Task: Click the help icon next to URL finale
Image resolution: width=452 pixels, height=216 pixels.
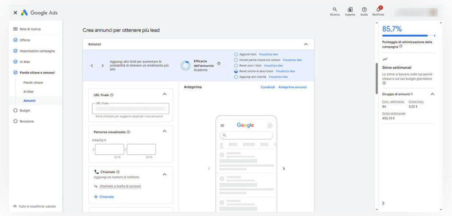Action: click(112, 95)
